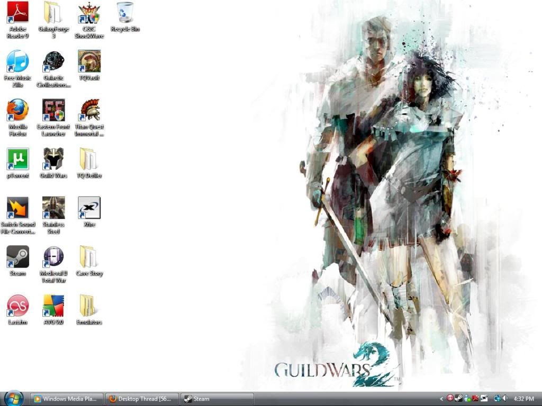Open the network connections tray icon
This screenshot has width=542, height=406.
(x=496, y=399)
